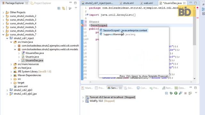Select curso_struts2_modulo_5 in the tree
Screen dimensions: 205x115
coord(23,27)
